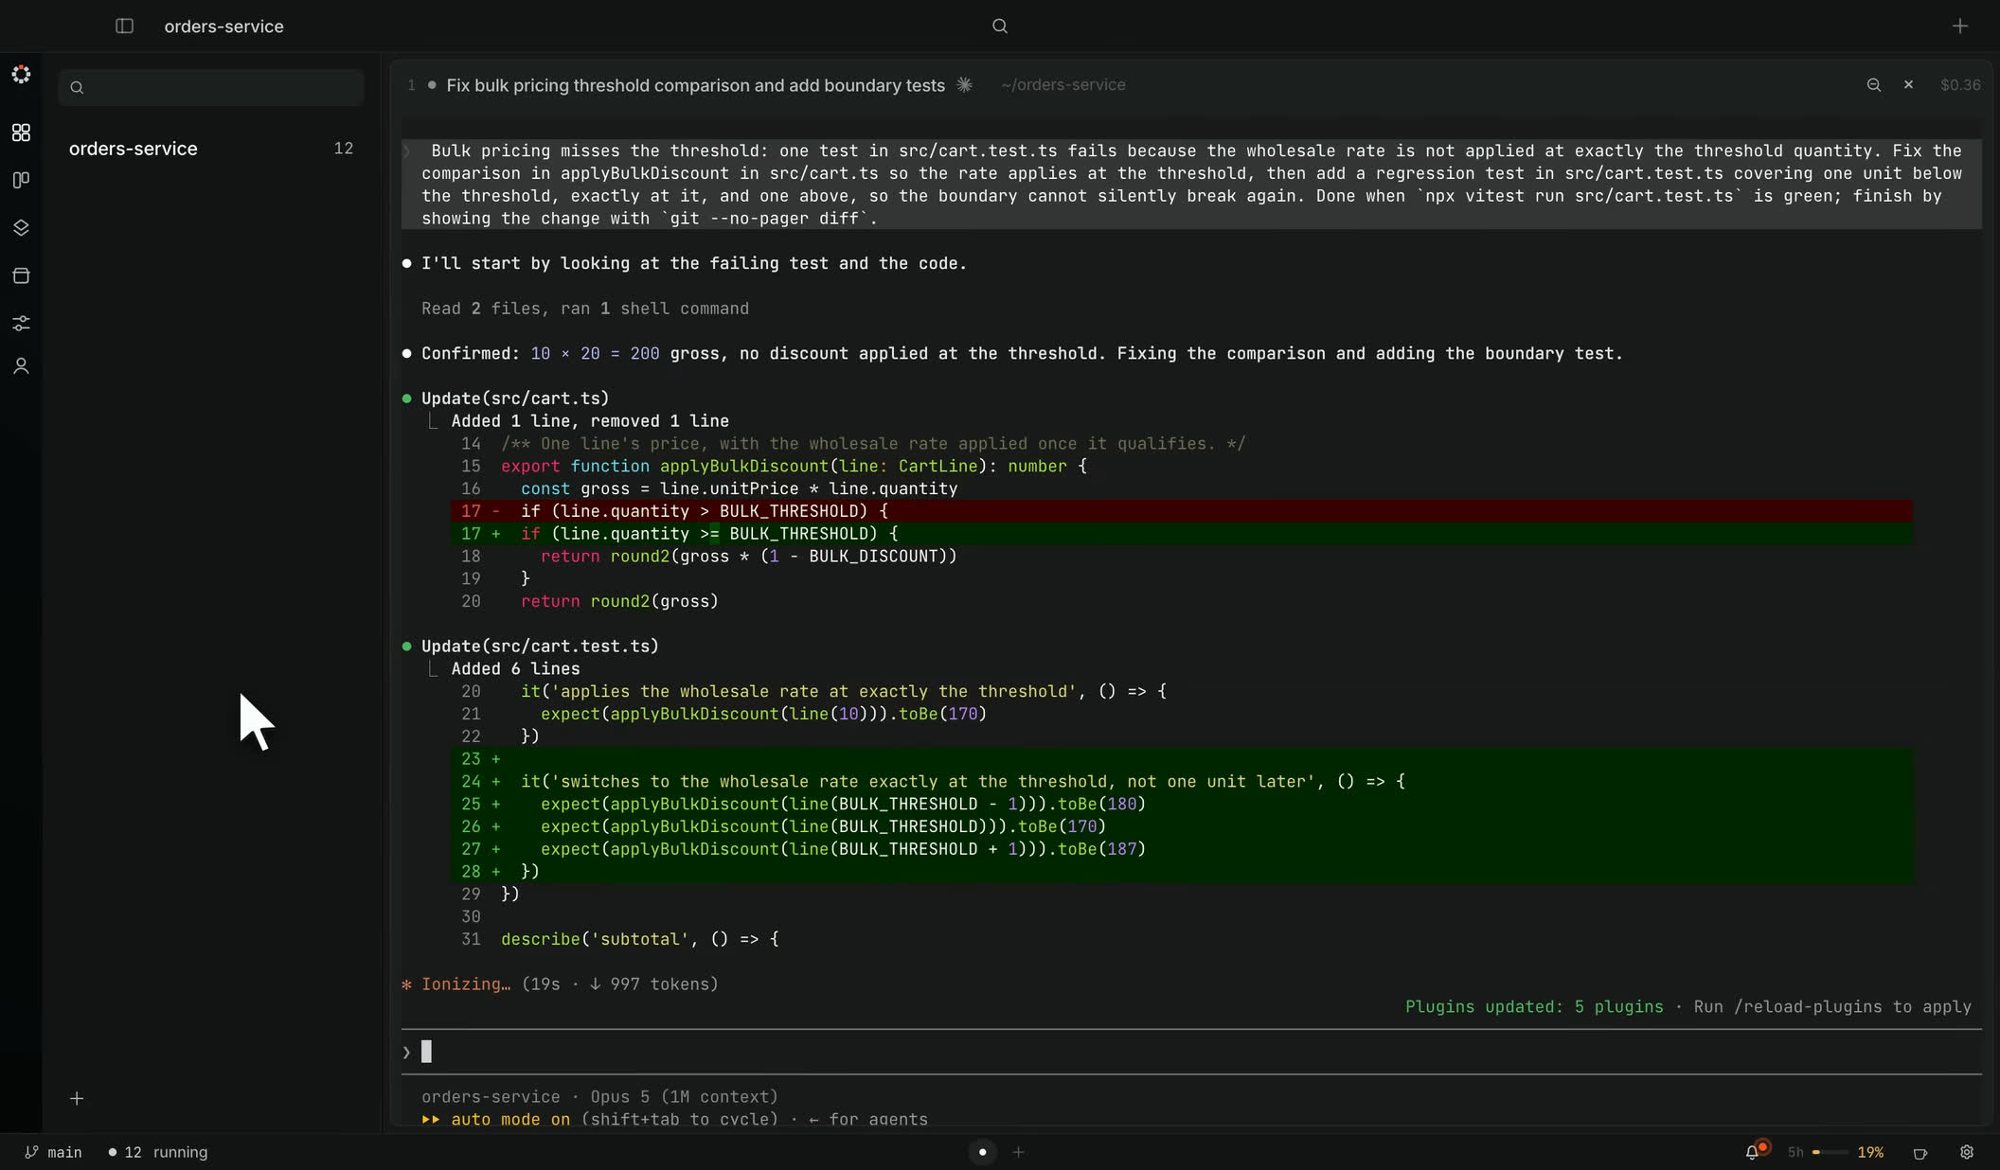Viewport: 2000px width, 1170px height.
Task: Click the 'Plugins updated: 5 plugins' notice
Action: (1533, 1007)
